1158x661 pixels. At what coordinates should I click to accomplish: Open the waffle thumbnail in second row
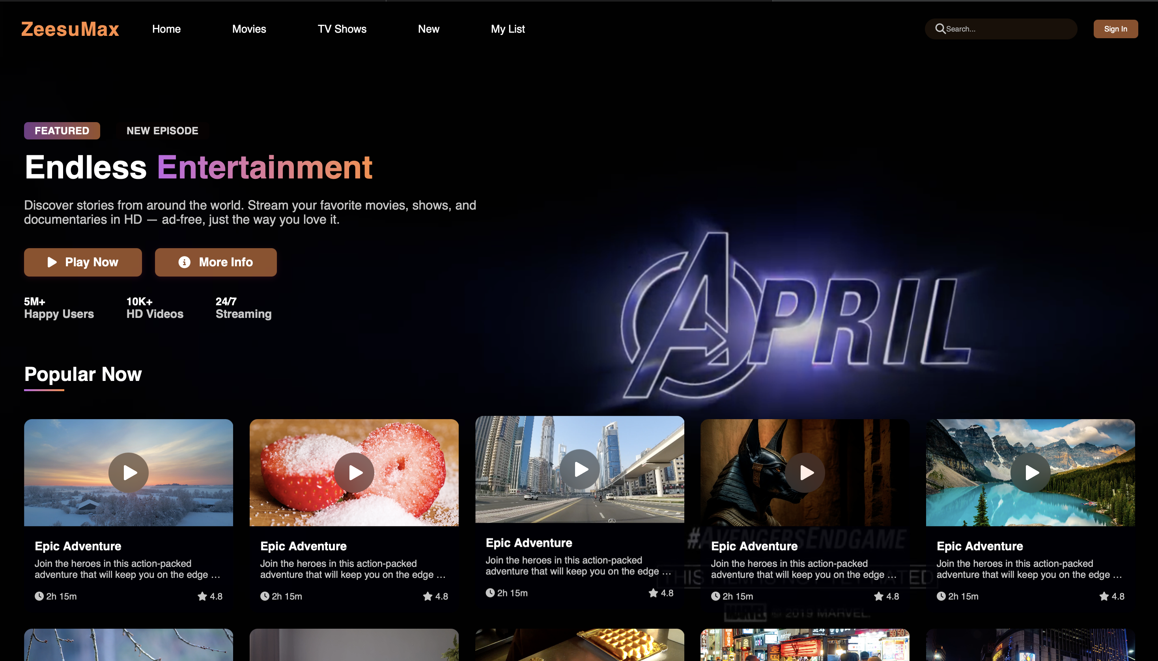click(x=579, y=645)
